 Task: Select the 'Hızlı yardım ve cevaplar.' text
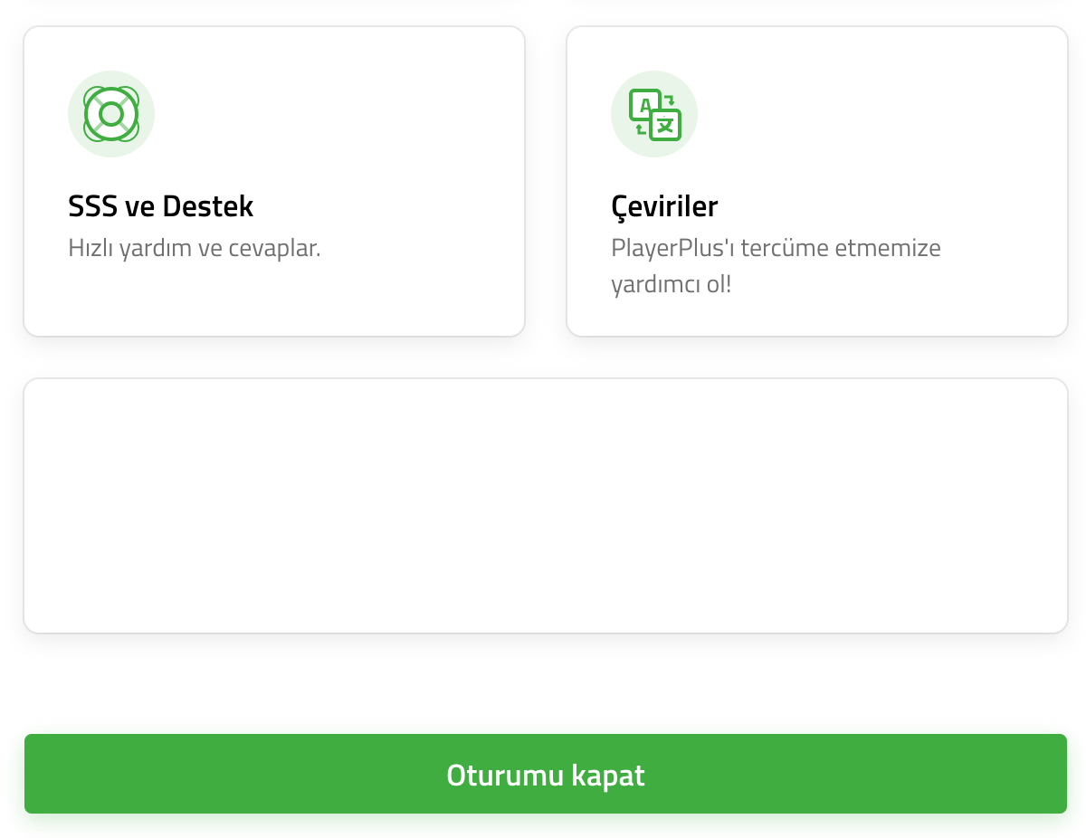pyautogui.click(x=195, y=248)
